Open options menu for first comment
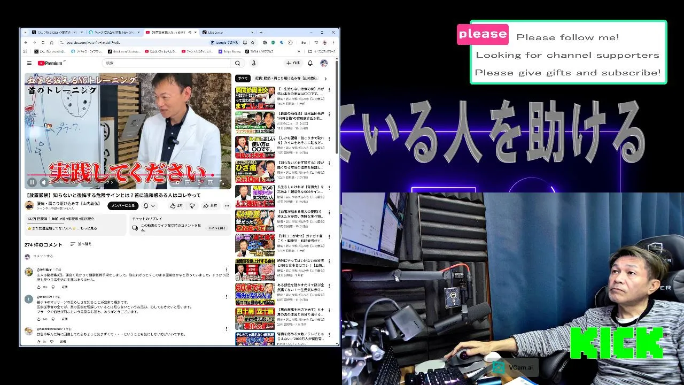 (x=226, y=270)
